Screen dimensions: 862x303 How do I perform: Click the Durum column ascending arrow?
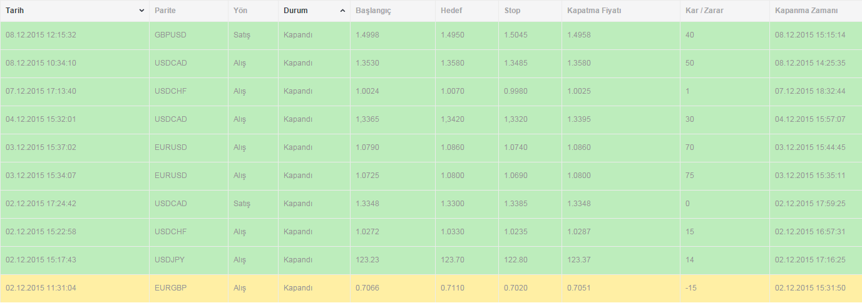342,11
